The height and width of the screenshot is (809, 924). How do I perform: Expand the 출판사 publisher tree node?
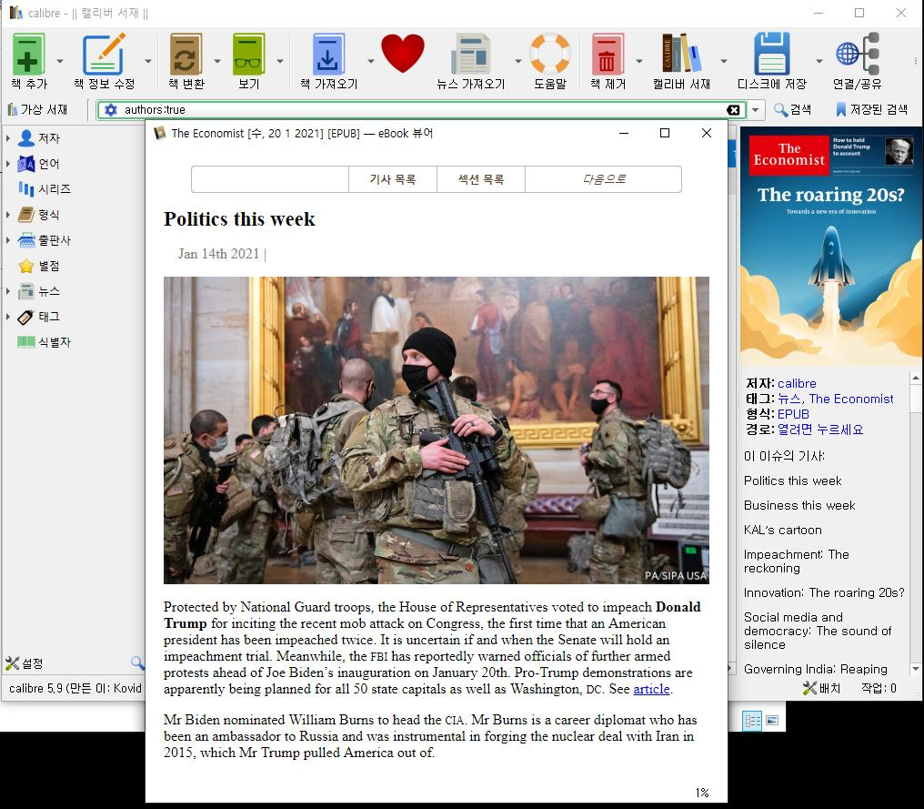click(x=7, y=240)
